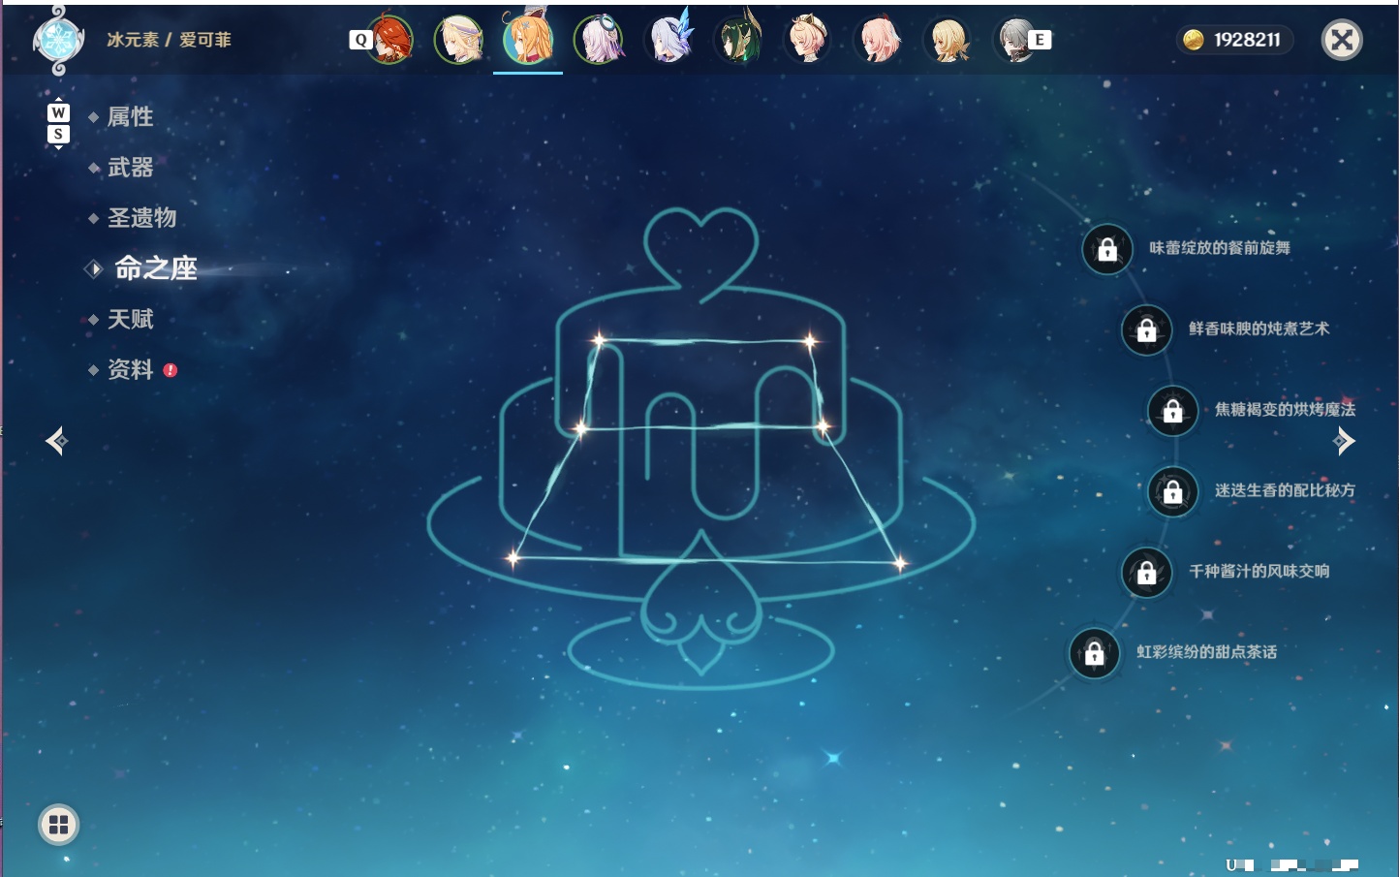Viewport: 1399px width, 877px height.
Task: Select the highlighted orange-haired character avatar
Action: pyautogui.click(x=528, y=38)
